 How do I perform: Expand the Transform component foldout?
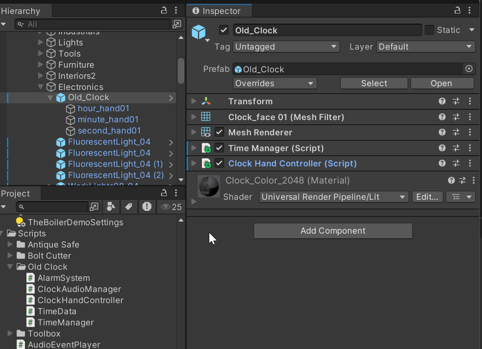(194, 101)
